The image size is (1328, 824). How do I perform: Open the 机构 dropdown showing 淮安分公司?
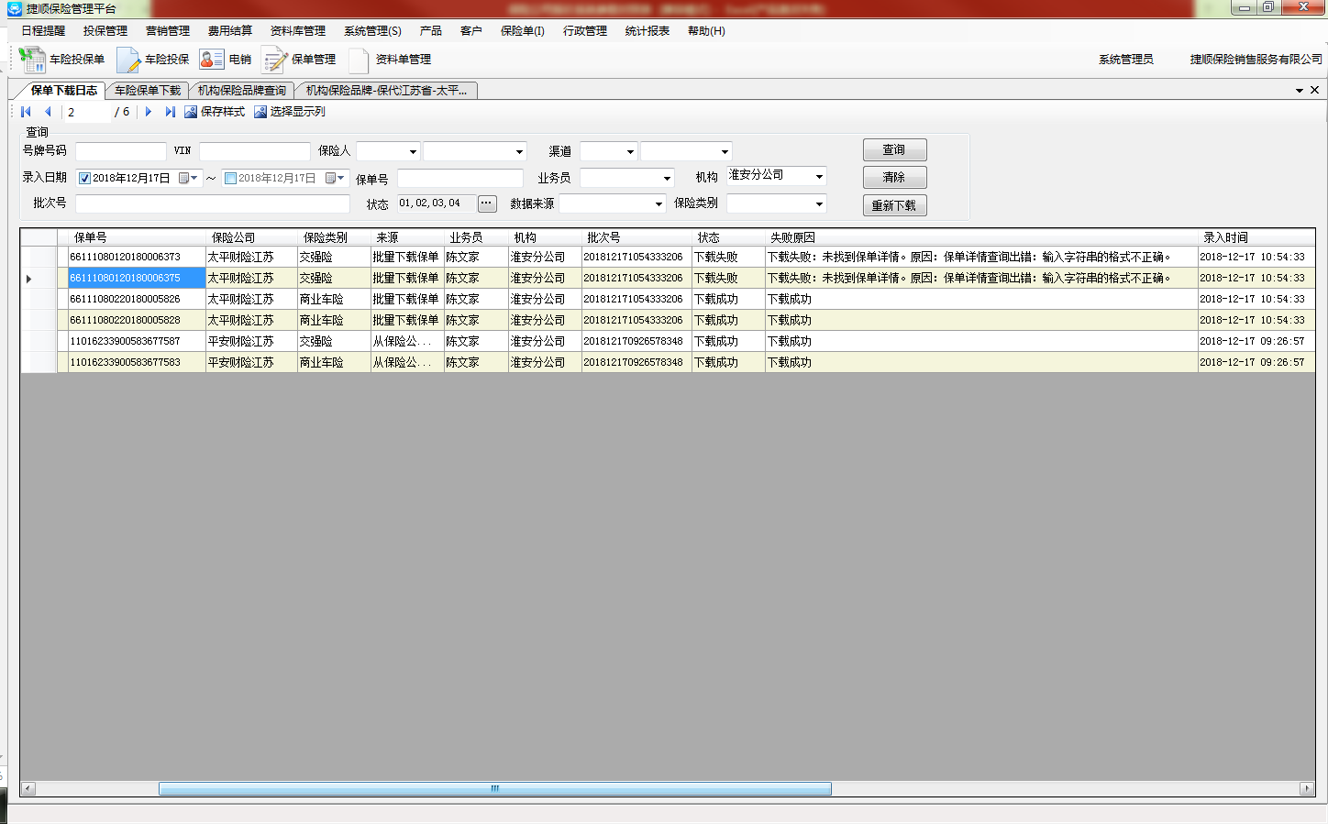point(819,176)
